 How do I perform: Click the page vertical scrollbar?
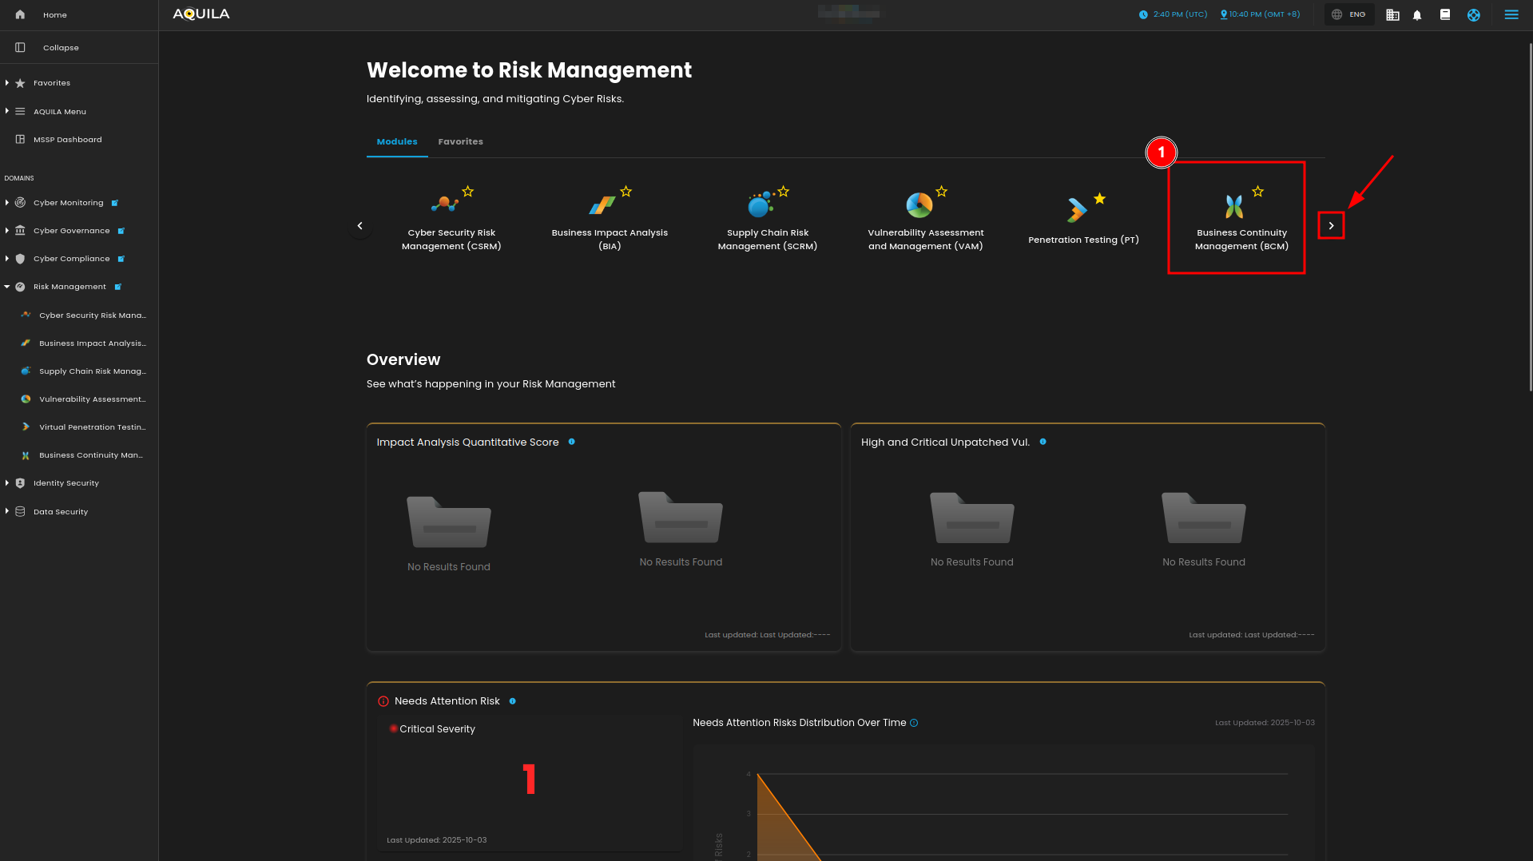pos(1530,216)
